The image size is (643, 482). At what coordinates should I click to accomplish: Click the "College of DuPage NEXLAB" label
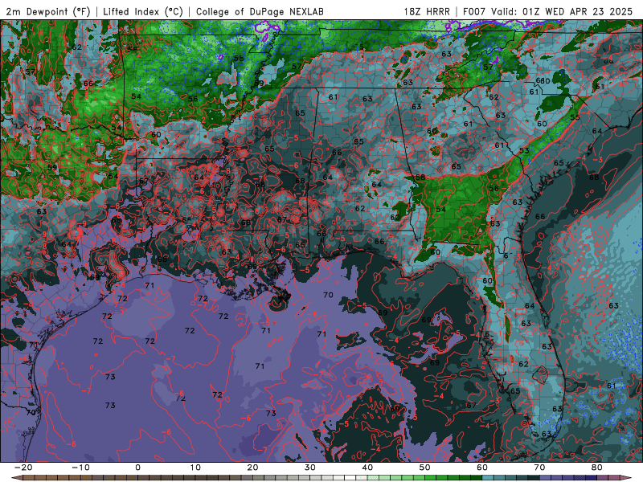click(260, 11)
